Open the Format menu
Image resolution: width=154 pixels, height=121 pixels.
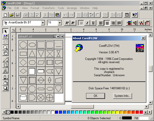(35, 8)
